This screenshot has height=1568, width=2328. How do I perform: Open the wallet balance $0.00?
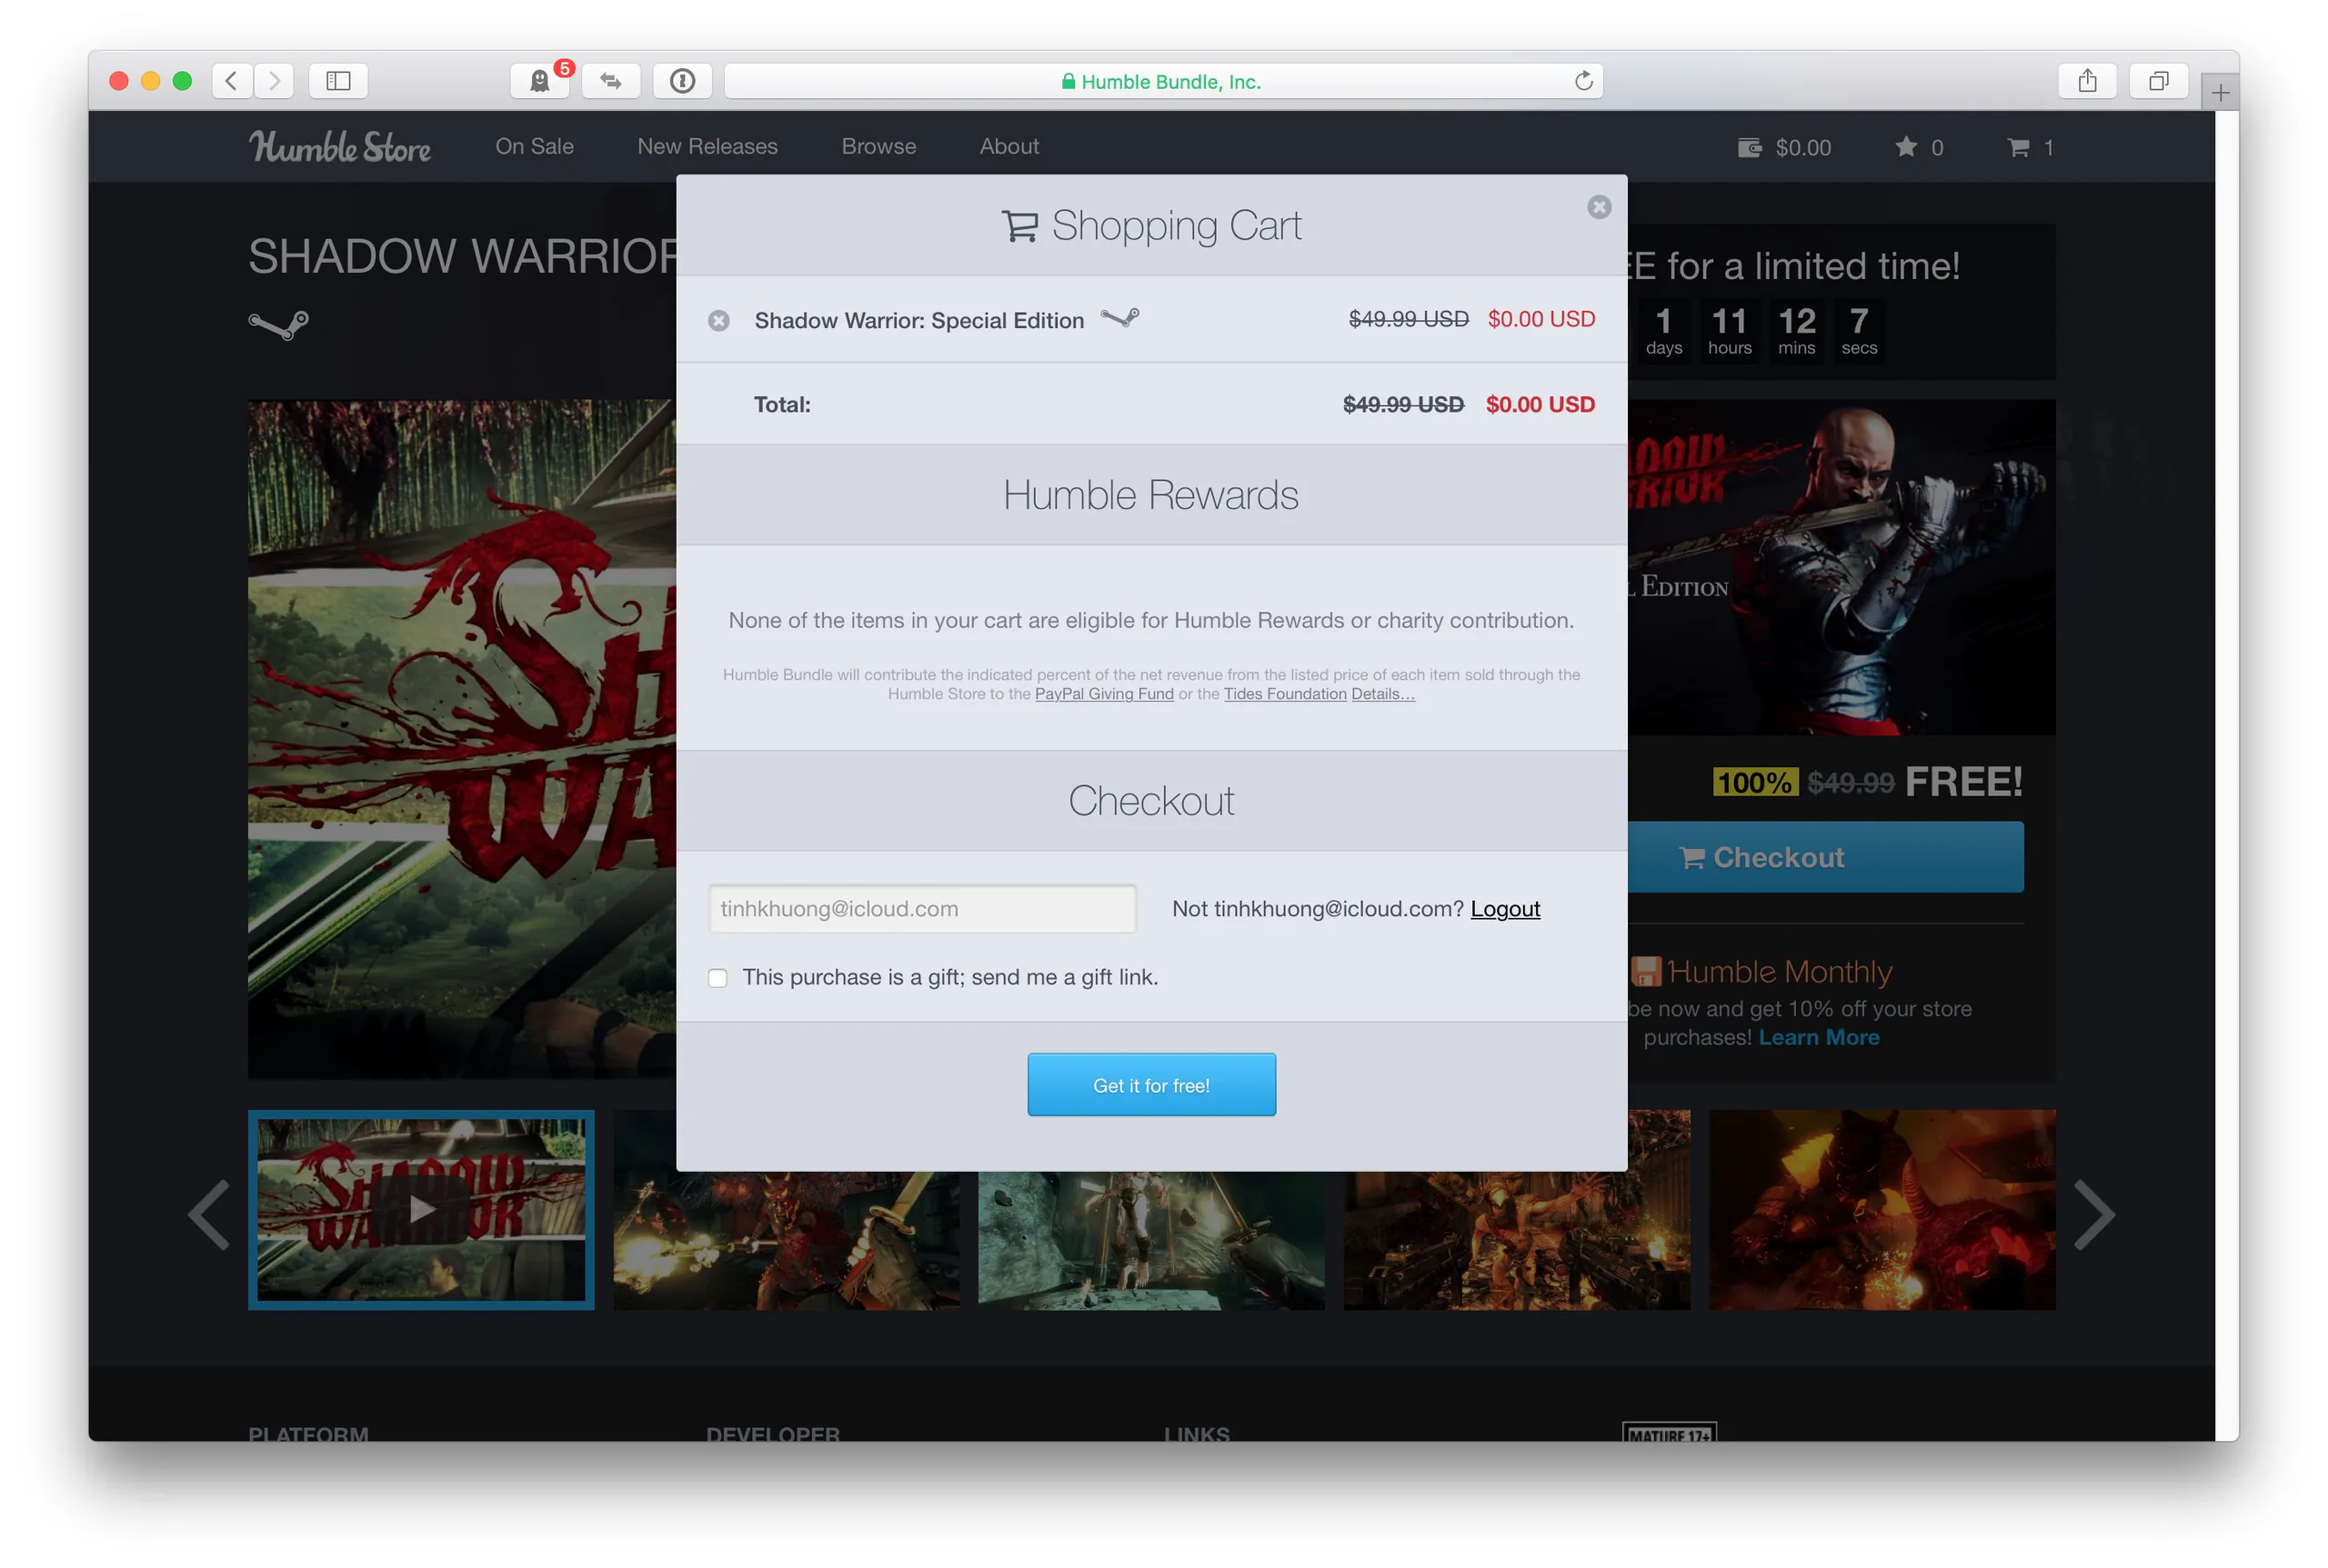point(1784,147)
